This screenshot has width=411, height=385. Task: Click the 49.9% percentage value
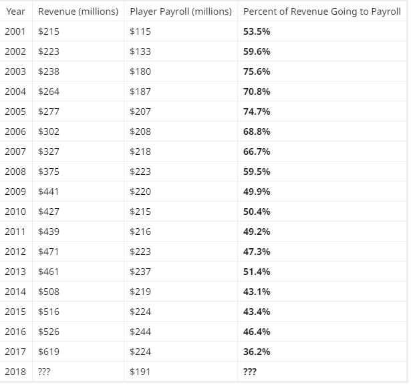(x=257, y=191)
